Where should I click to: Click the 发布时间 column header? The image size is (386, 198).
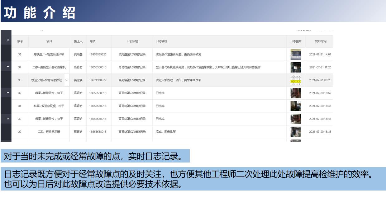pos(320,41)
